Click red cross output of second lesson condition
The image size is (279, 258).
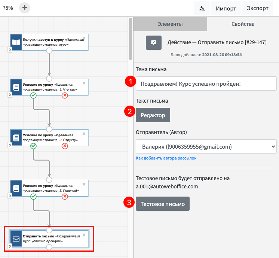pyautogui.click(x=65, y=146)
